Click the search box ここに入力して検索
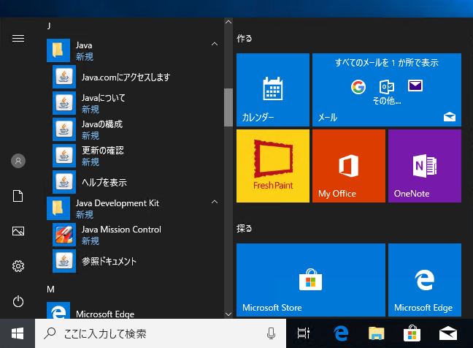The height and width of the screenshot is (348, 473). (x=161, y=333)
